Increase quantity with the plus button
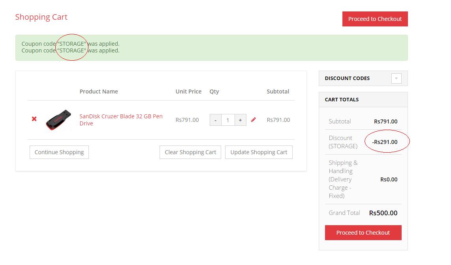This screenshot has height=265, width=451. [x=240, y=120]
